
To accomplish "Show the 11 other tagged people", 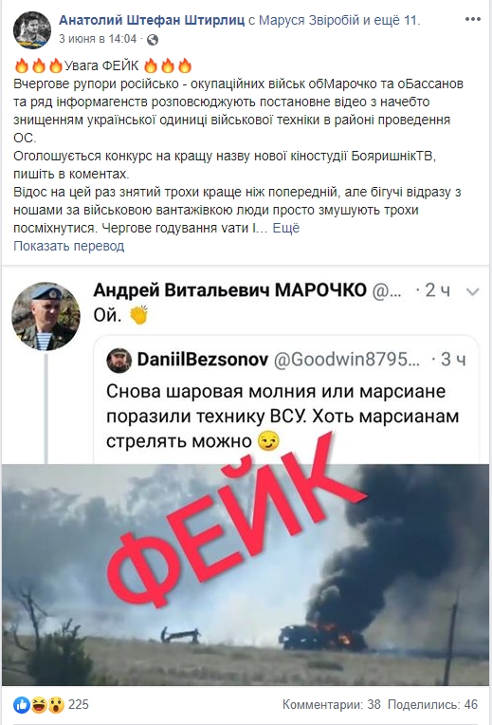I will [x=401, y=20].
